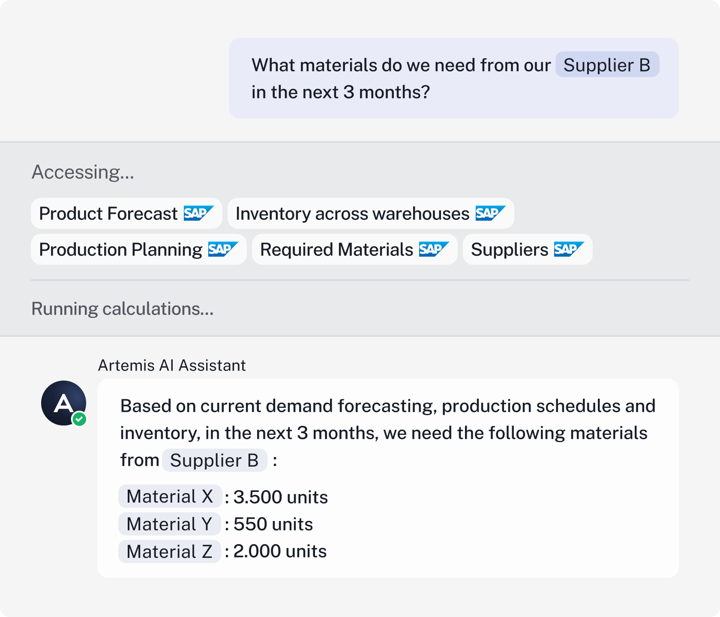Click the SAP logo on Product Forecast
The image size is (720, 617).
pos(198,213)
